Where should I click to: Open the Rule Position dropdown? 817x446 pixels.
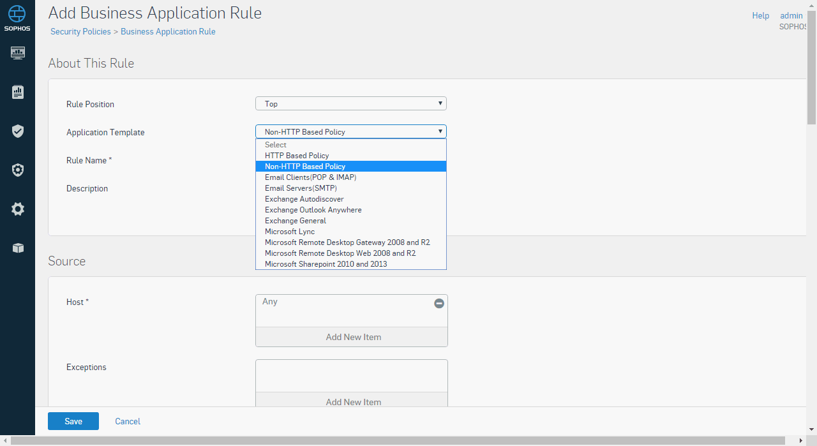(x=351, y=103)
